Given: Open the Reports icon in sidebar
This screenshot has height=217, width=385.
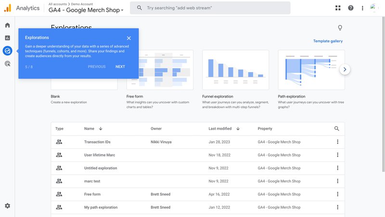Looking at the screenshot, I should 7,38.
